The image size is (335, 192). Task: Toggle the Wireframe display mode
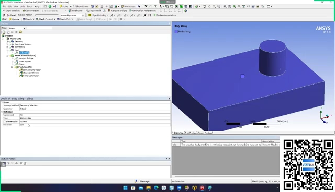point(75,10)
